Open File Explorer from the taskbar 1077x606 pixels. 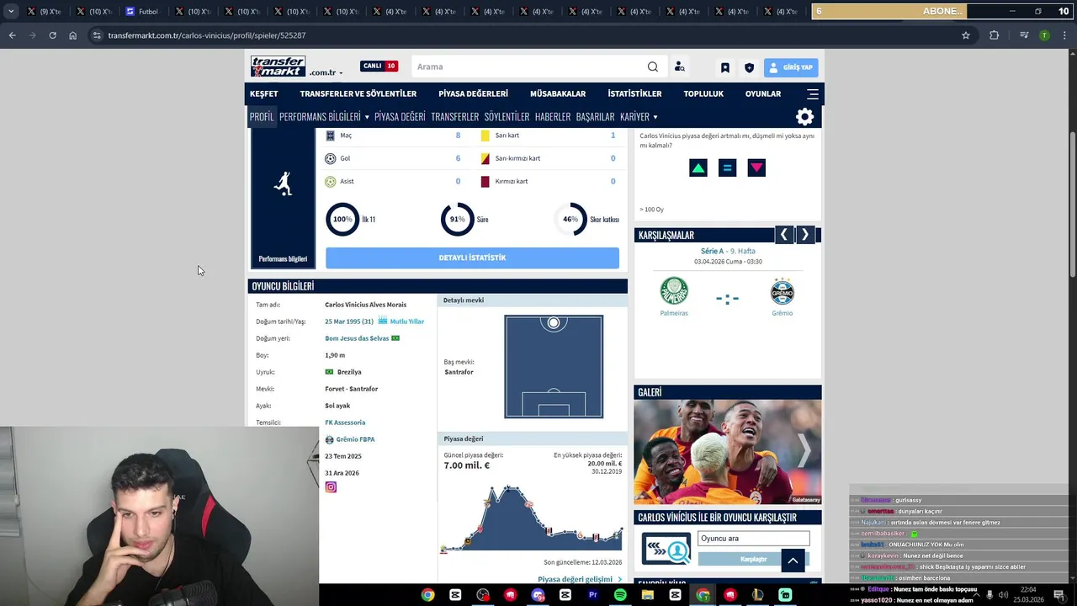pyautogui.click(x=647, y=595)
